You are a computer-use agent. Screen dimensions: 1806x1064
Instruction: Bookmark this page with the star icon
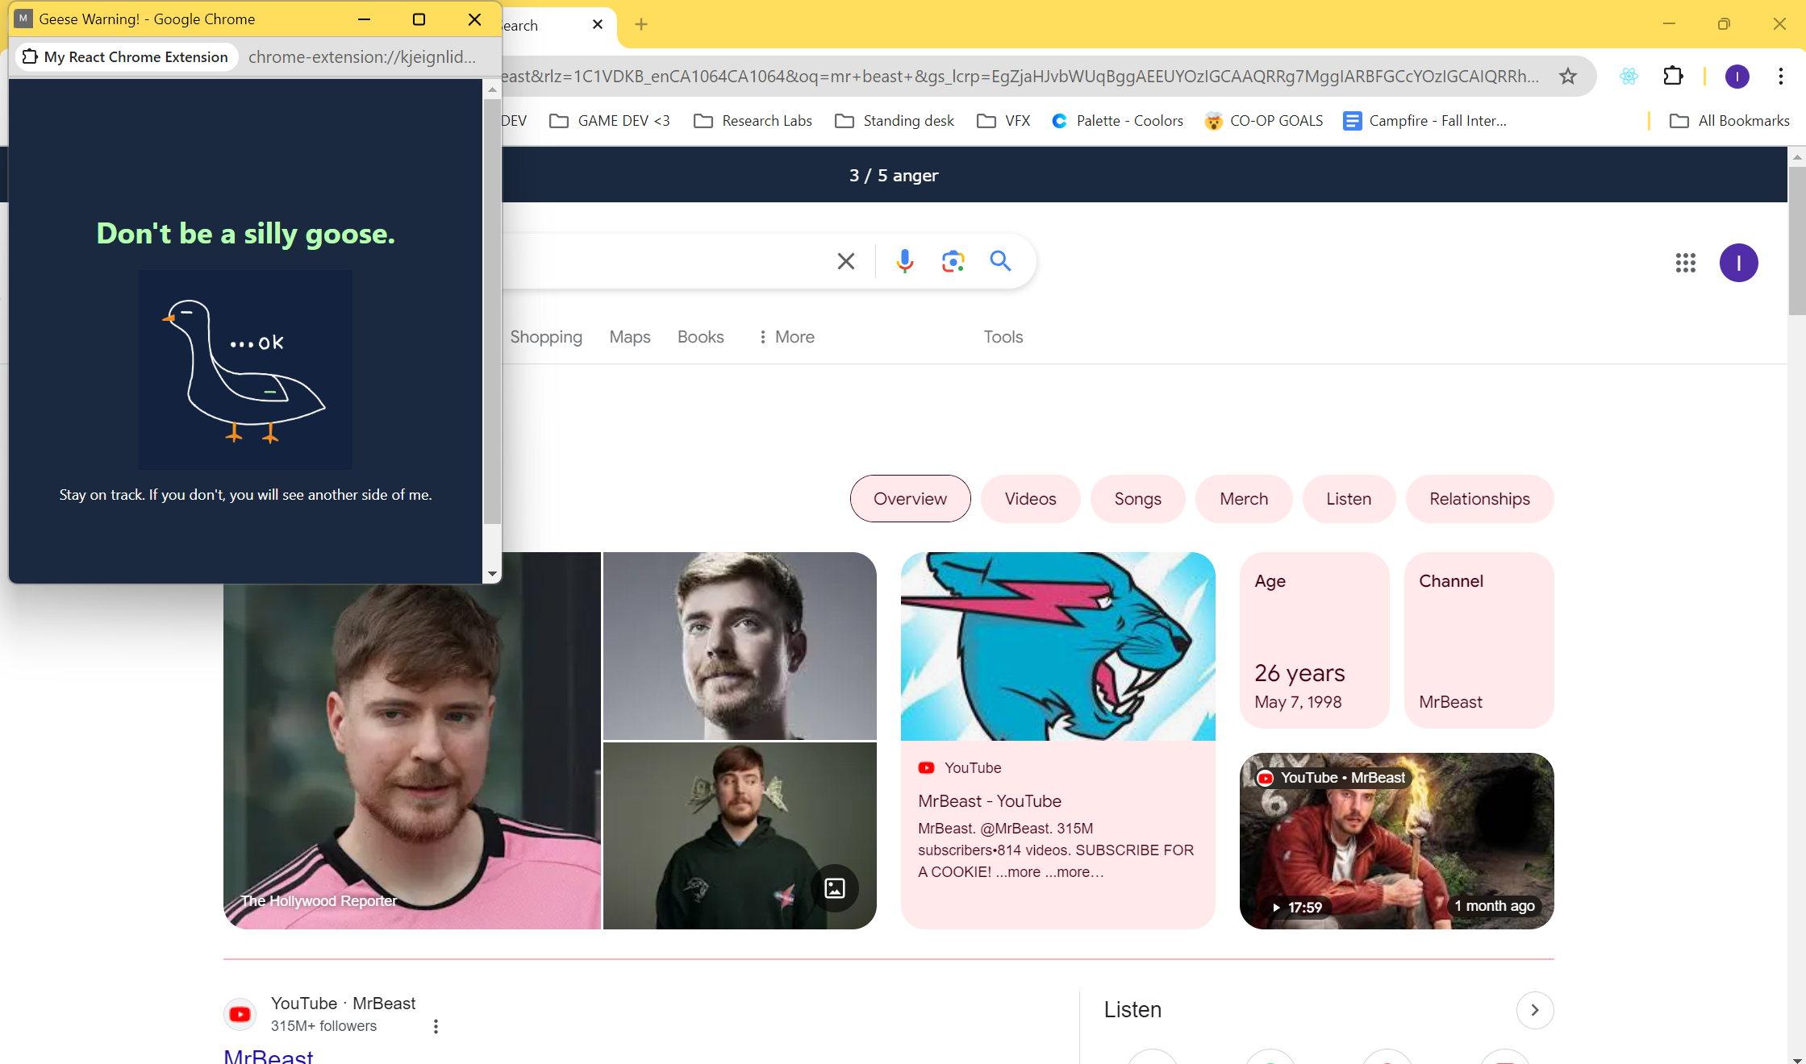[1567, 77]
